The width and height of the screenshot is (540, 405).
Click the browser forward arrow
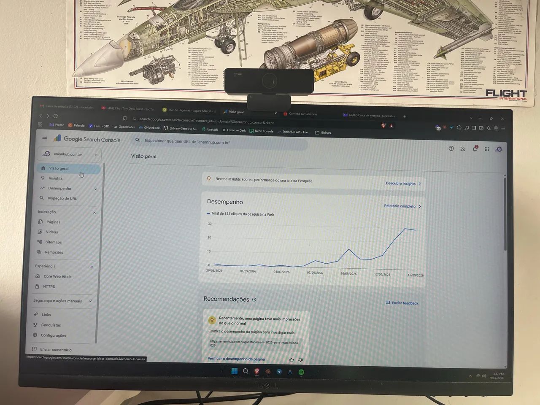pyautogui.click(x=48, y=116)
